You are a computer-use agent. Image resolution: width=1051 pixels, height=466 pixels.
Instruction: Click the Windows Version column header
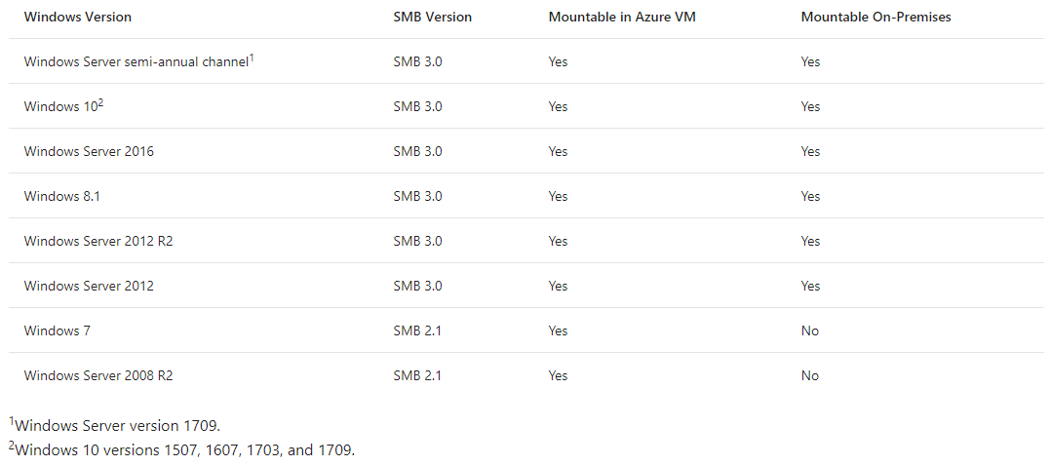point(78,18)
